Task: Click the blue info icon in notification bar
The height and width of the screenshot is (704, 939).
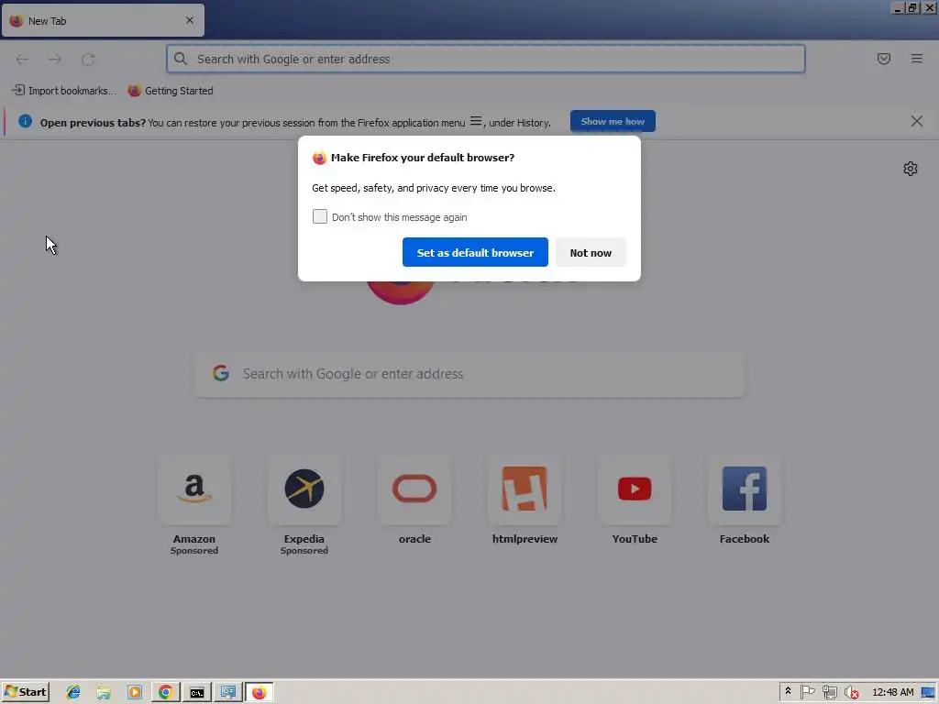Action: (25, 122)
